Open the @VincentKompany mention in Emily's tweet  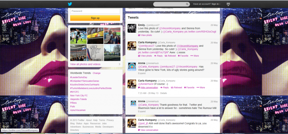[170, 28]
